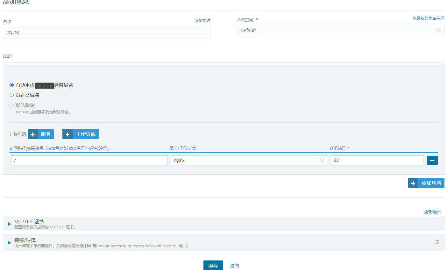Select auto-generate .xip.io domain radio
This screenshot has height=270, width=447.
(12, 85)
